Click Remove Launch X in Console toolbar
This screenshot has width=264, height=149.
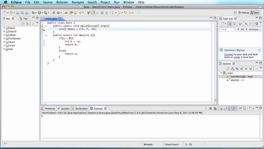[x=210, y=108]
